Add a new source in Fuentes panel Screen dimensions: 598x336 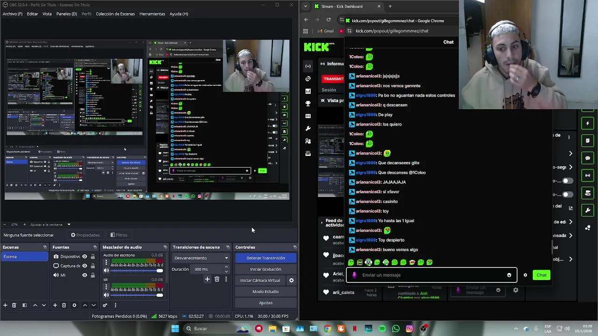tap(55, 305)
